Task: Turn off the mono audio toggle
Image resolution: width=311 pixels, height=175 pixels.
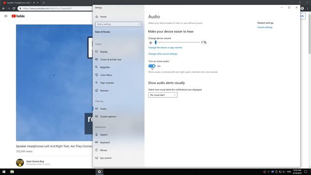Action: tap(152, 66)
